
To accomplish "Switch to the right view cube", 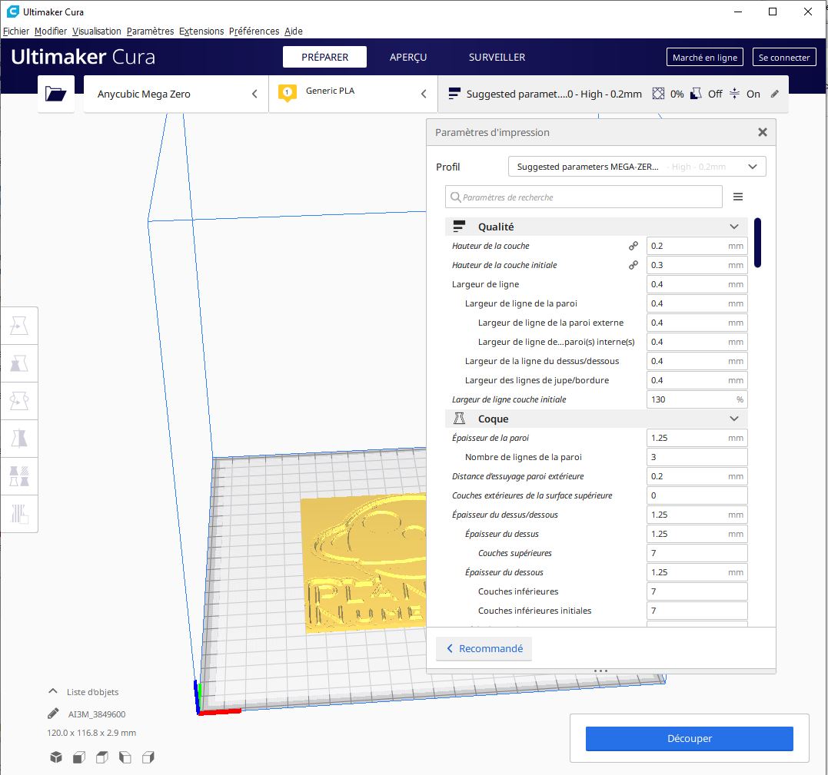I will [x=148, y=757].
